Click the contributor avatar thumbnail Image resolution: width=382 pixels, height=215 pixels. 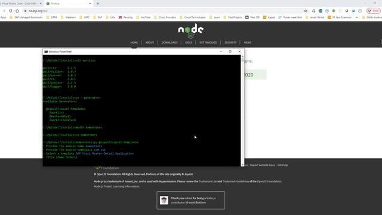coord(164,200)
